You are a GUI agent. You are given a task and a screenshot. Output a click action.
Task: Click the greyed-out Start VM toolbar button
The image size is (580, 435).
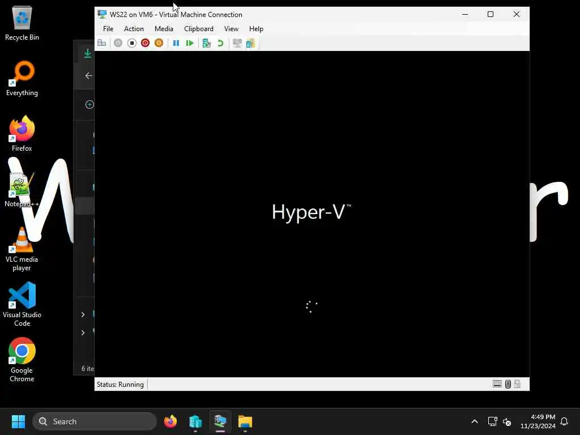118,43
